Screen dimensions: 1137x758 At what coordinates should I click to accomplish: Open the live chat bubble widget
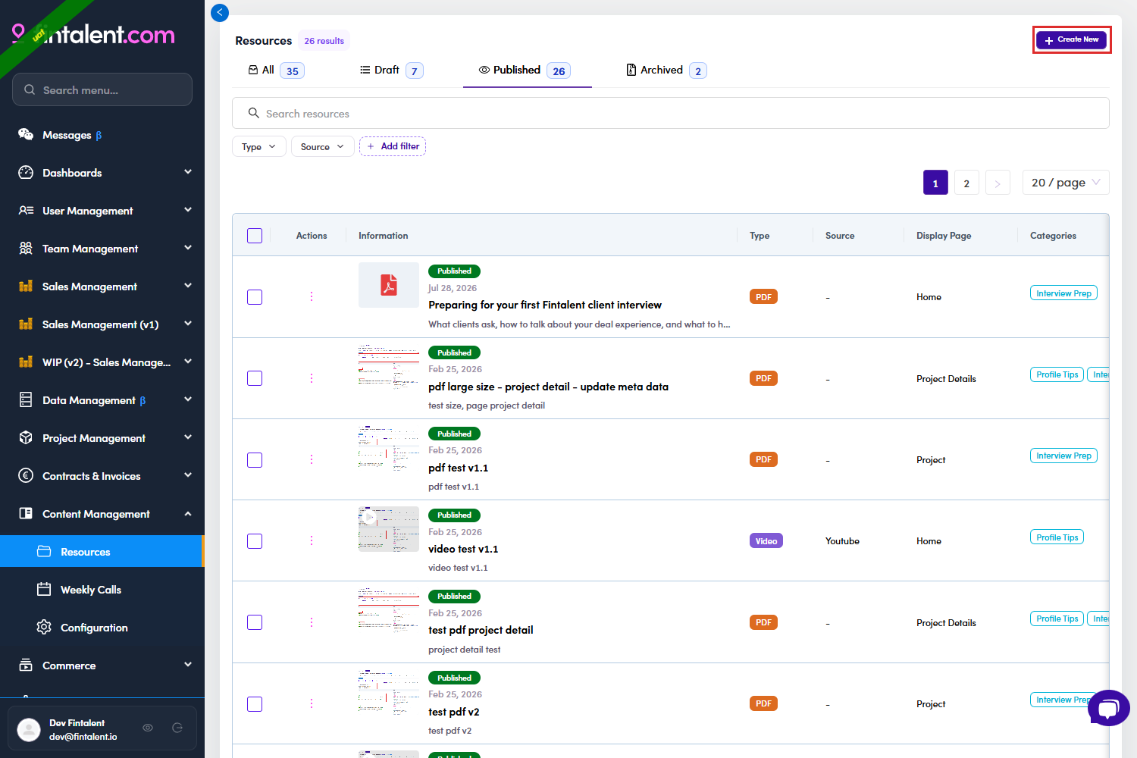(1108, 709)
